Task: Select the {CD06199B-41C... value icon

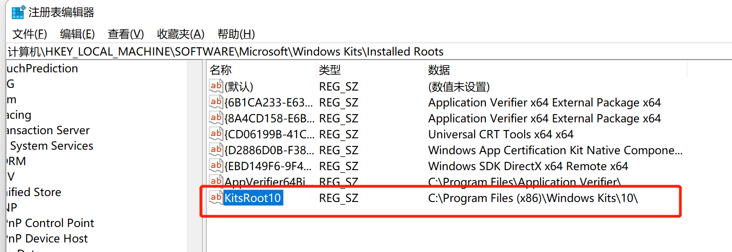Action: (x=216, y=134)
